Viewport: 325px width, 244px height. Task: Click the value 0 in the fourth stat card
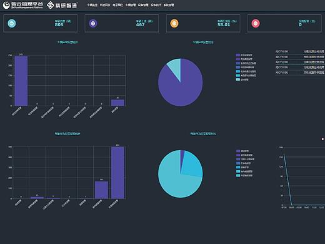point(300,24)
